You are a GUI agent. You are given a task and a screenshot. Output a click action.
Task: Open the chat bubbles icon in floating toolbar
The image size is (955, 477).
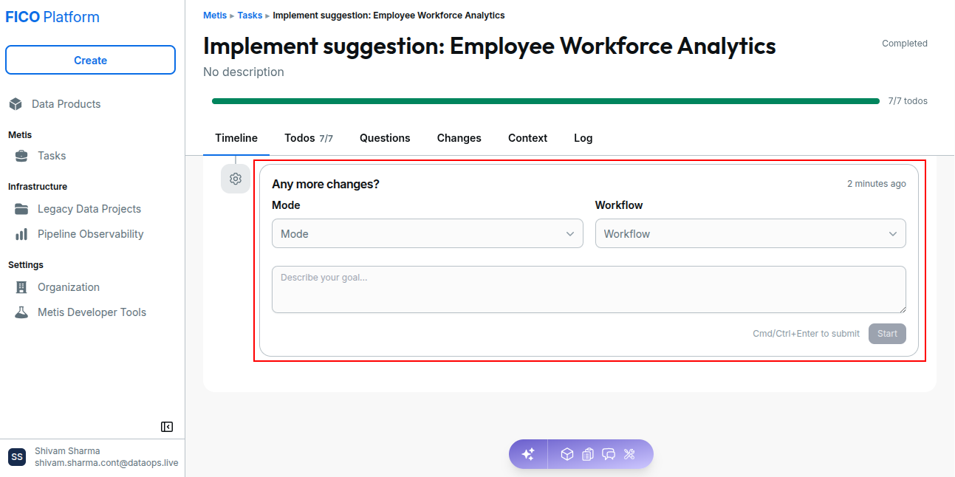(x=609, y=454)
